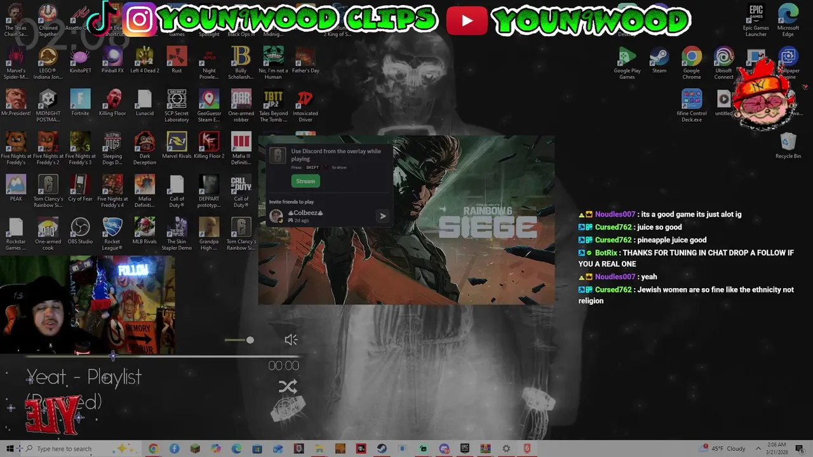813x457 pixels.
Task: Open weather widget showing 45°F Cloudy
Action: (723, 449)
